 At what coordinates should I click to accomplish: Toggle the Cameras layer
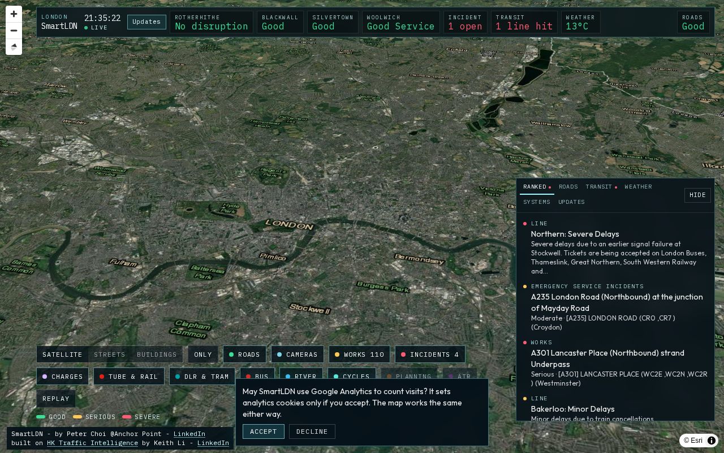pyautogui.click(x=298, y=354)
